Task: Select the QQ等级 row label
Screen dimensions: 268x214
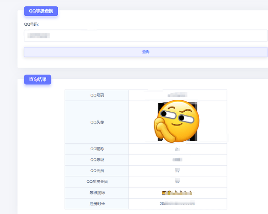Action: tap(97, 160)
